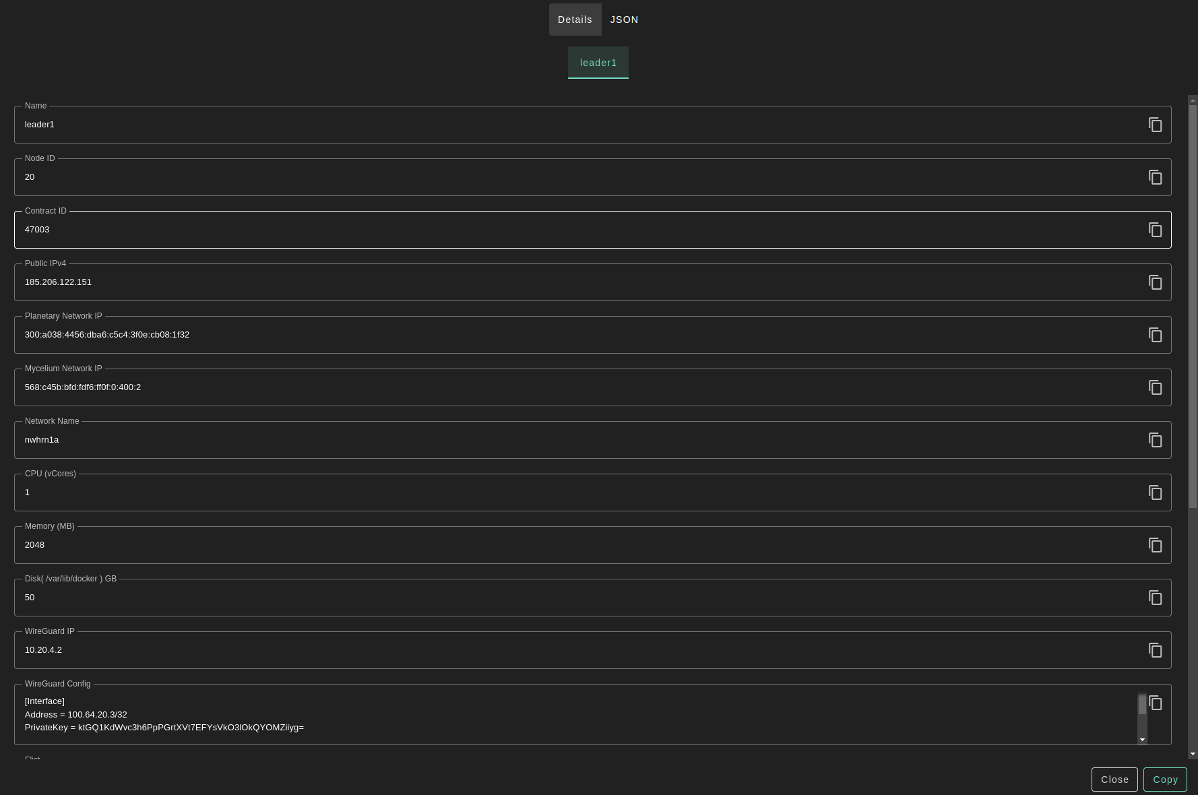
Task: Click inside the Contract ID field
Action: [x=539, y=230]
